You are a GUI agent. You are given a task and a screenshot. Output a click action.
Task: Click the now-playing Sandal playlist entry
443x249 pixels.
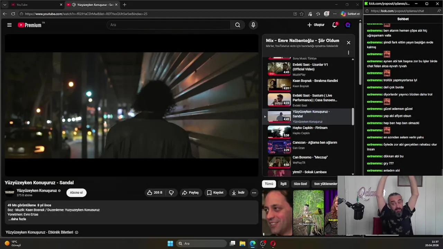click(x=307, y=117)
